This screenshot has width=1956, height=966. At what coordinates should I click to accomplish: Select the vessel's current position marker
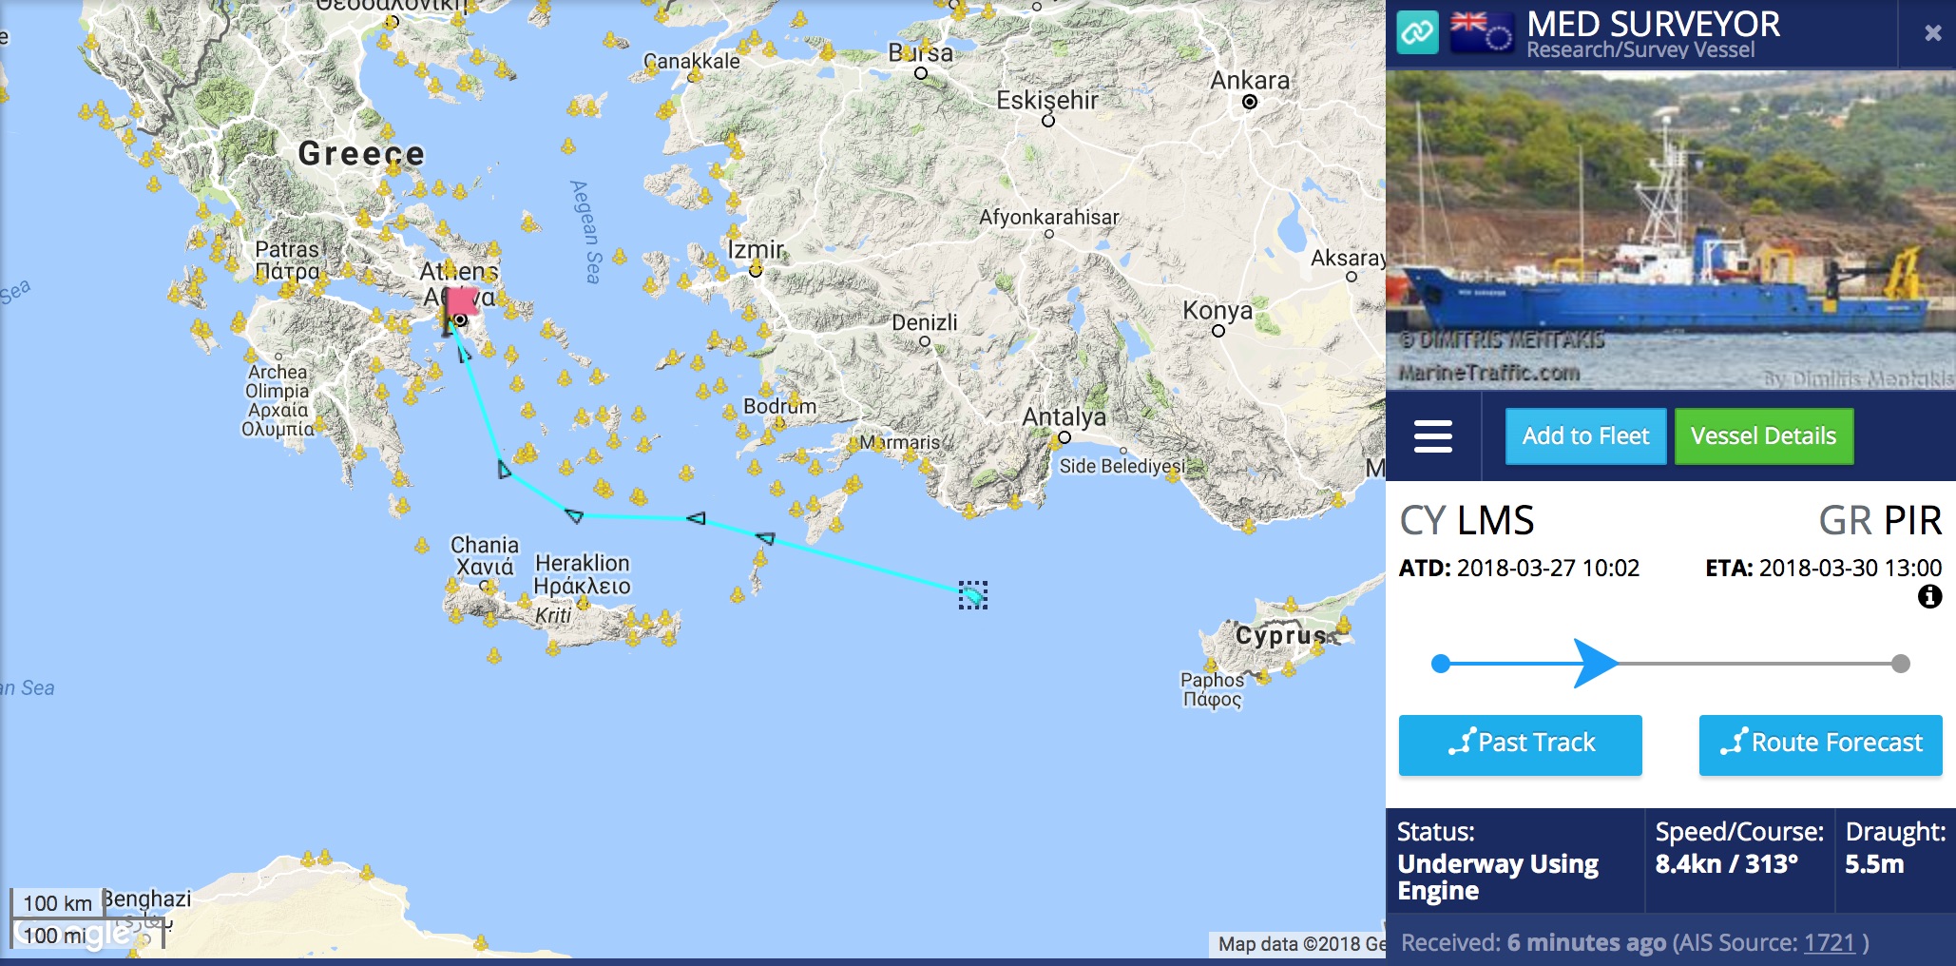pos(972,595)
